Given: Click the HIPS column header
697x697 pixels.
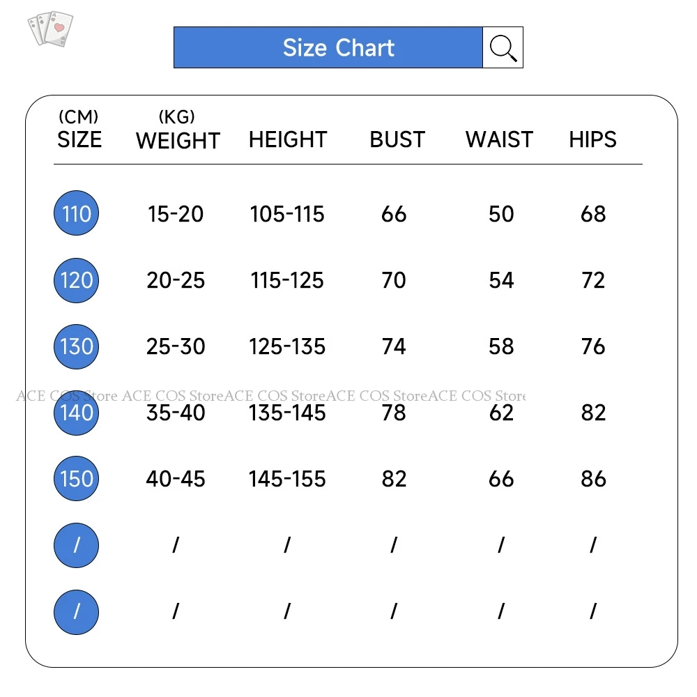Looking at the screenshot, I should [x=592, y=139].
